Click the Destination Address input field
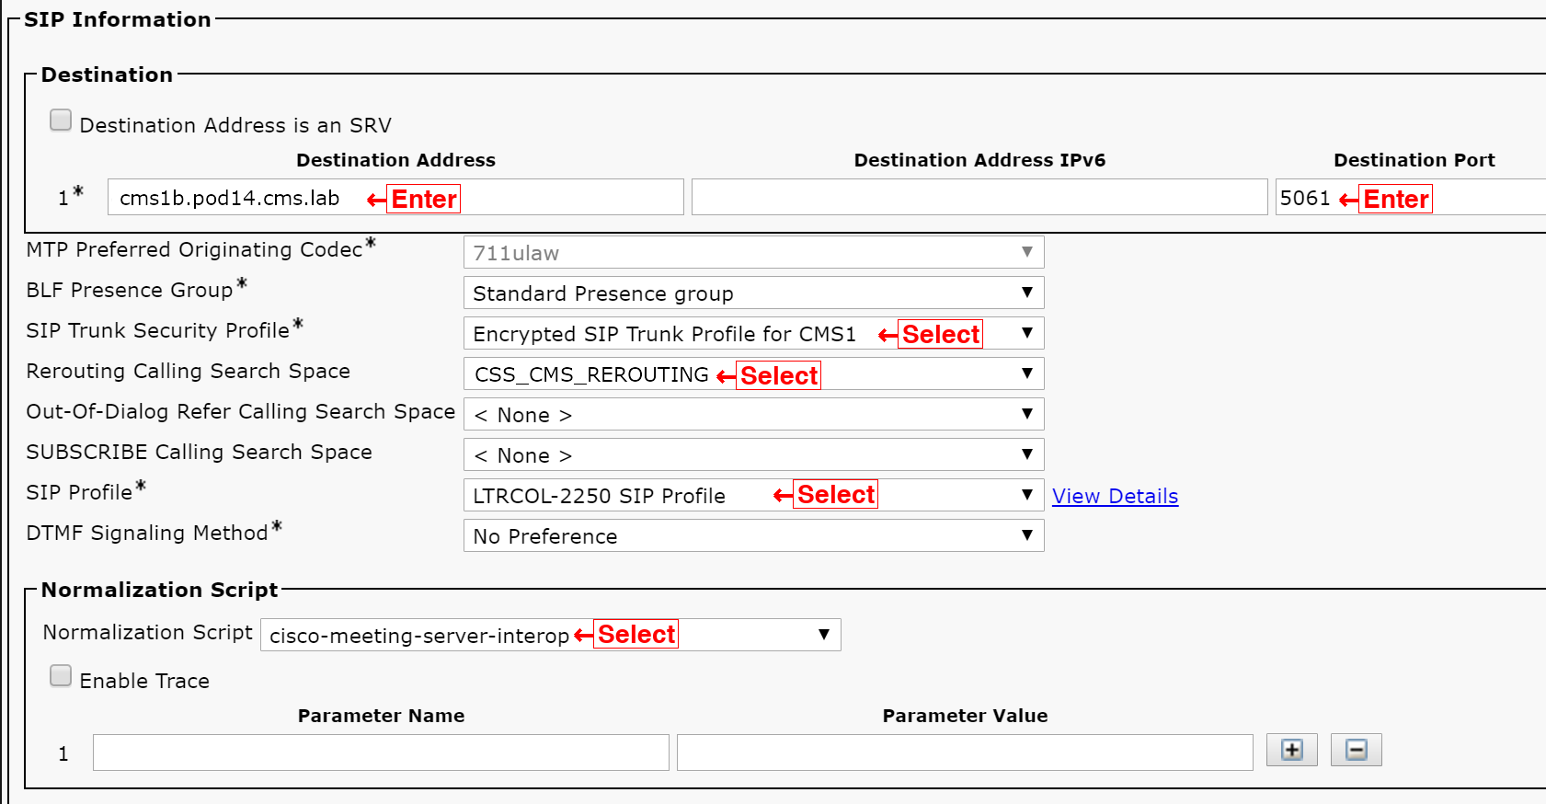The image size is (1546, 804). coord(395,197)
